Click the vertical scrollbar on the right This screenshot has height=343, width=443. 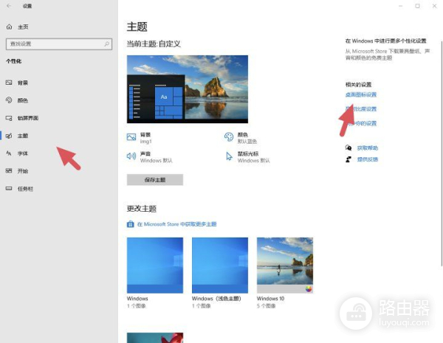point(442,153)
